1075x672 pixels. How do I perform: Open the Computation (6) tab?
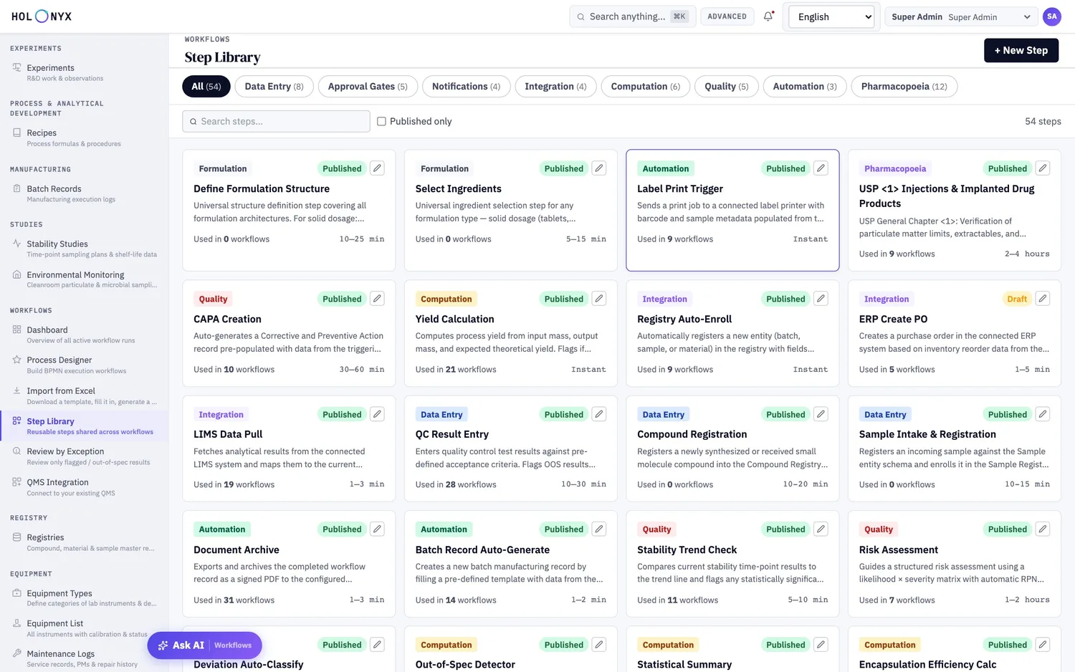click(x=646, y=87)
